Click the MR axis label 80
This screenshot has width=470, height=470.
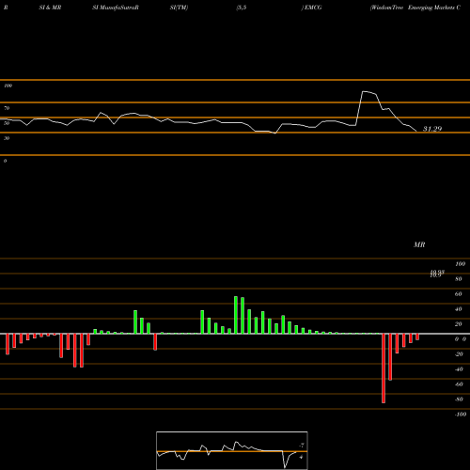click(459, 279)
